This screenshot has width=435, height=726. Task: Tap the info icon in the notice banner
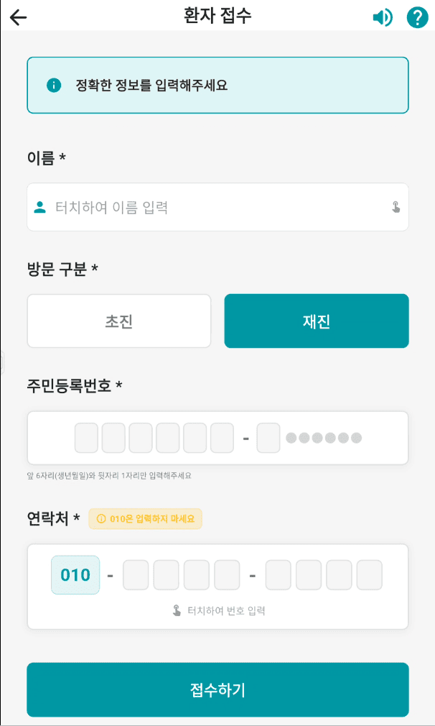[x=54, y=86]
